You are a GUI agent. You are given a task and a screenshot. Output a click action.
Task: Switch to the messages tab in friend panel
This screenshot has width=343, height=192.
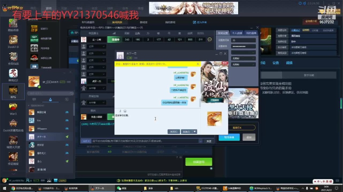tap(34, 99)
